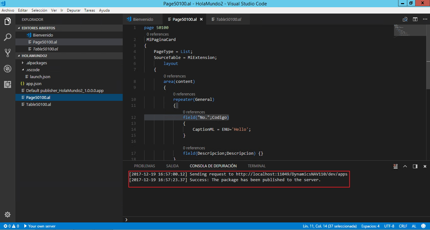This screenshot has width=430, height=230.
Task: Open the Manage gear settings icon
Action: click(x=8, y=215)
